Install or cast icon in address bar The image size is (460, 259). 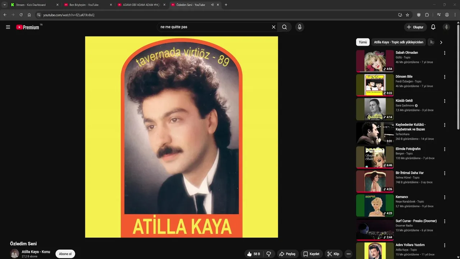400,15
